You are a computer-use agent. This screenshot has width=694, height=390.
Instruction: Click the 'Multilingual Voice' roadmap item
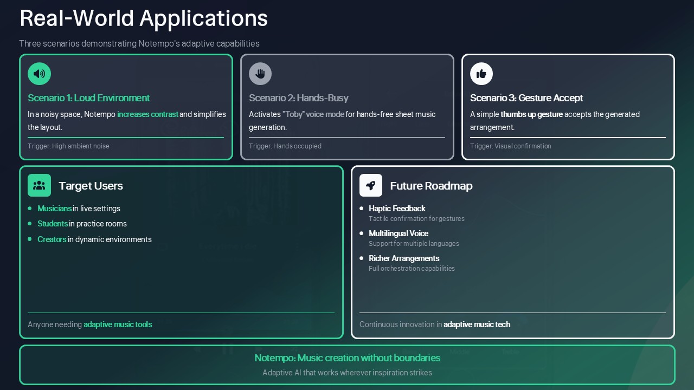tap(399, 233)
